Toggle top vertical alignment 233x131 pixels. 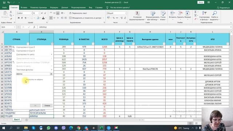pyautogui.click(x=51, y=13)
